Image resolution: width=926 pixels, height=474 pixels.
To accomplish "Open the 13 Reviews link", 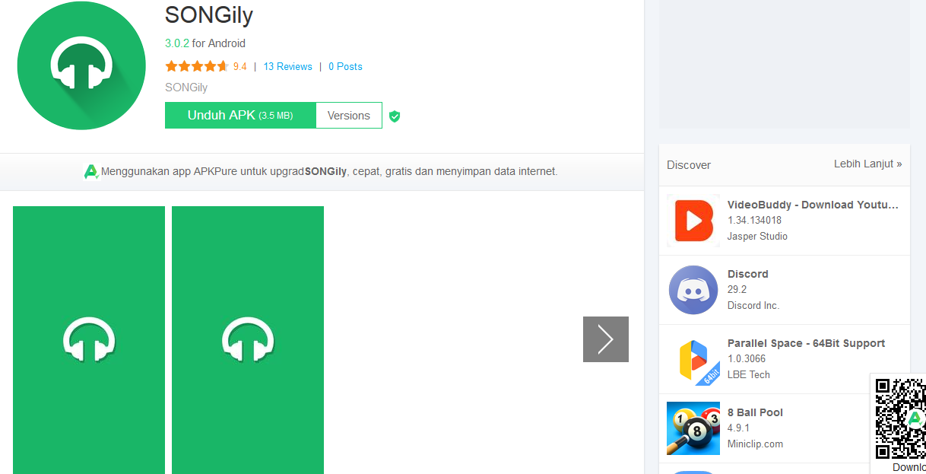I will [287, 67].
